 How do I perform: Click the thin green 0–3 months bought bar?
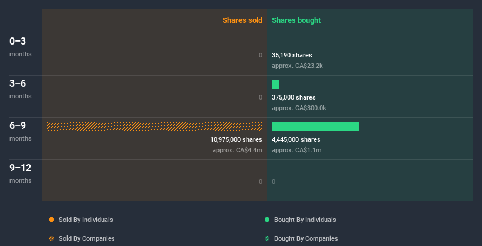pos(272,42)
